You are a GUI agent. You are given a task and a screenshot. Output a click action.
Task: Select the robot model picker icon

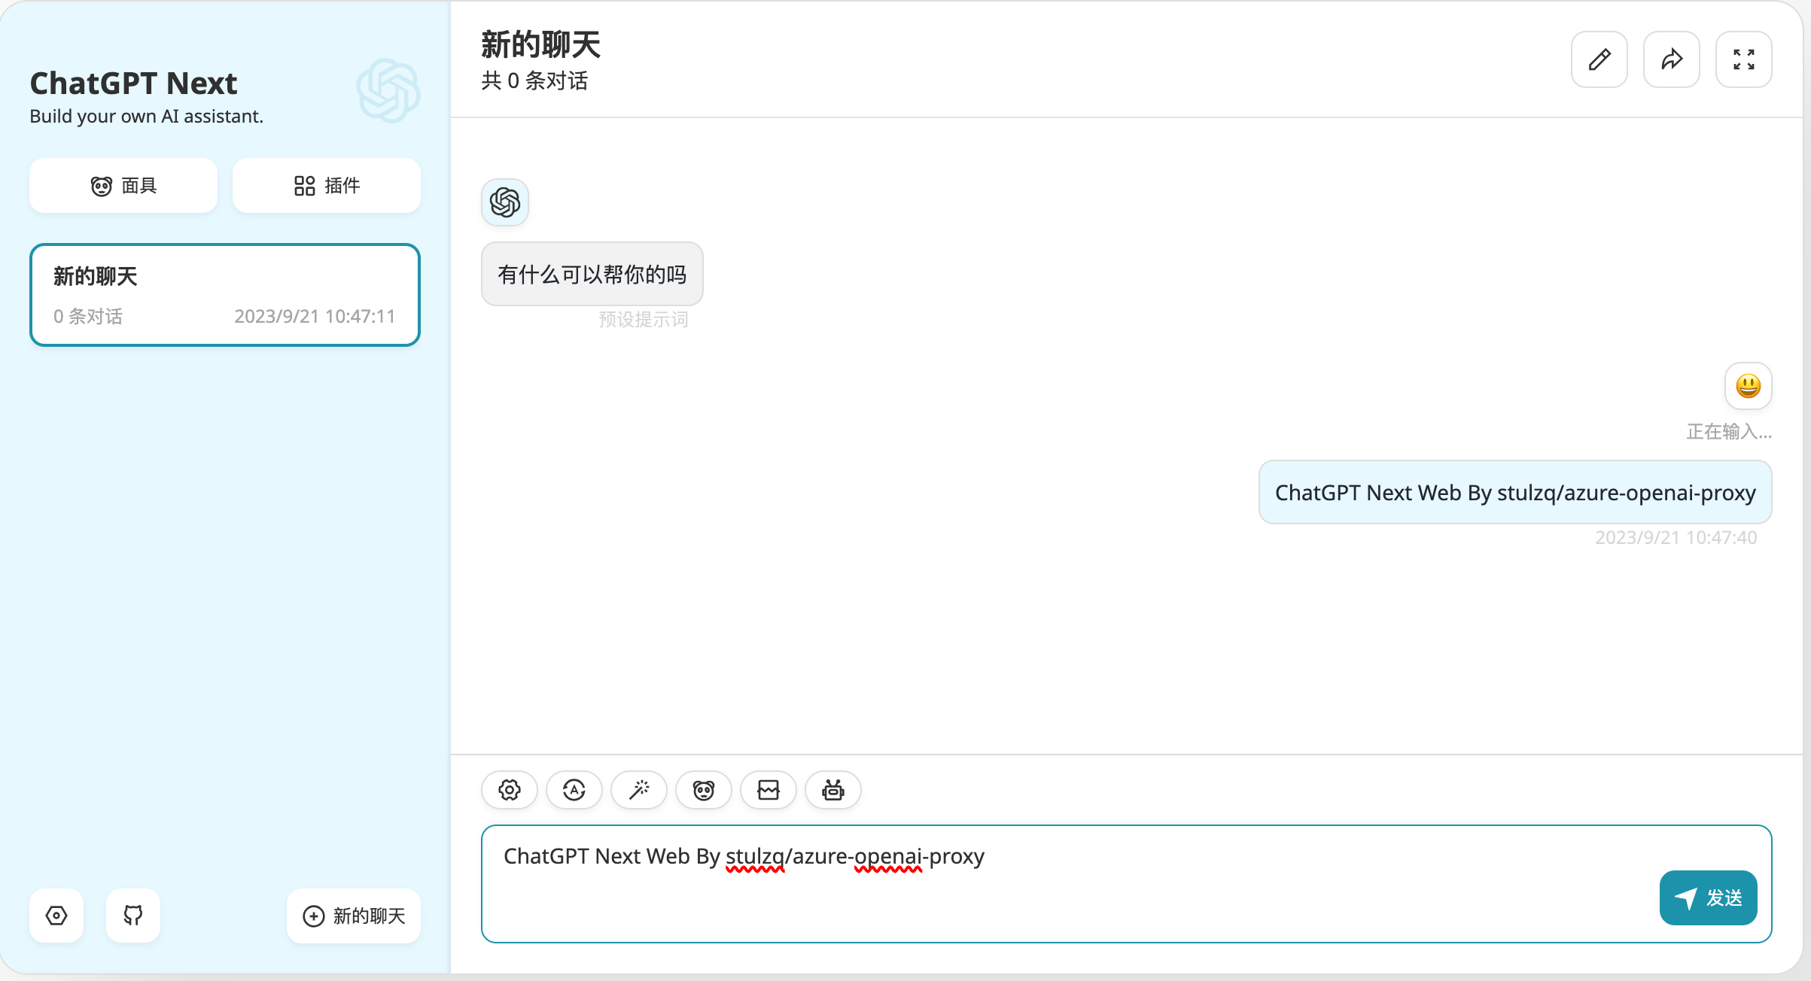tap(832, 790)
